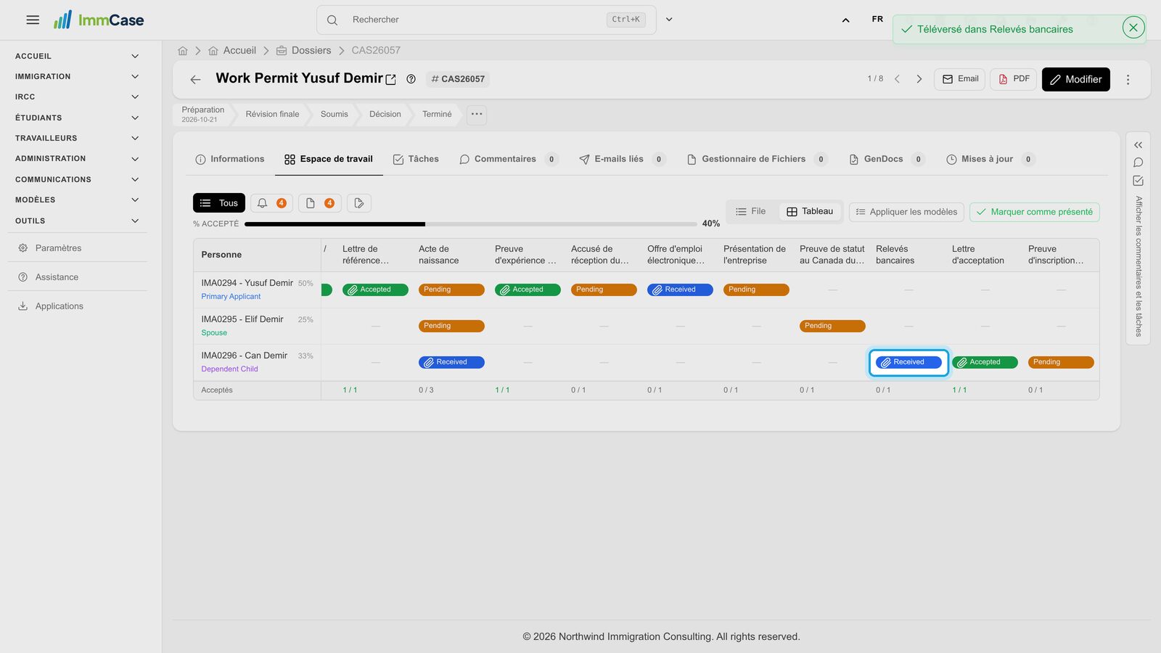Click the home icon in the breadcrumb
Viewport: 1161px width, 653px height.
(x=183, y=51)
